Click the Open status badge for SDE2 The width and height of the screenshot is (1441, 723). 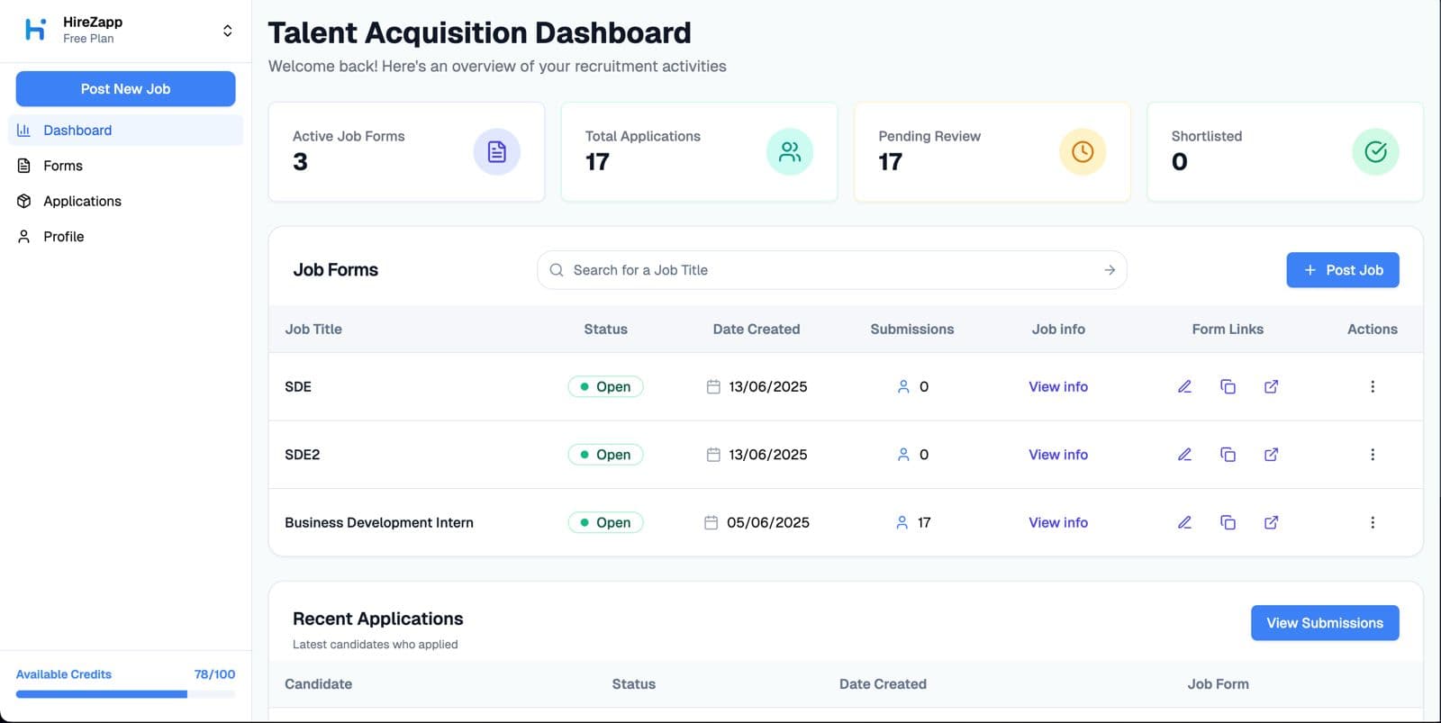605,455
